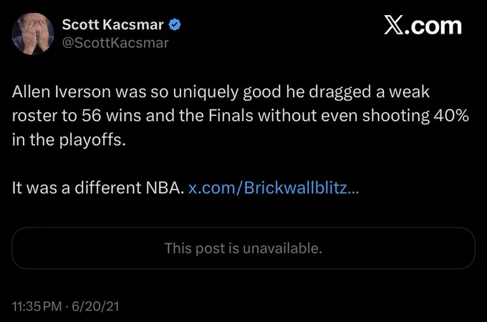Viewport: 487px width, 322px height.
Task: Click the 11:35 PM timestamp
Action: (37, 306)
